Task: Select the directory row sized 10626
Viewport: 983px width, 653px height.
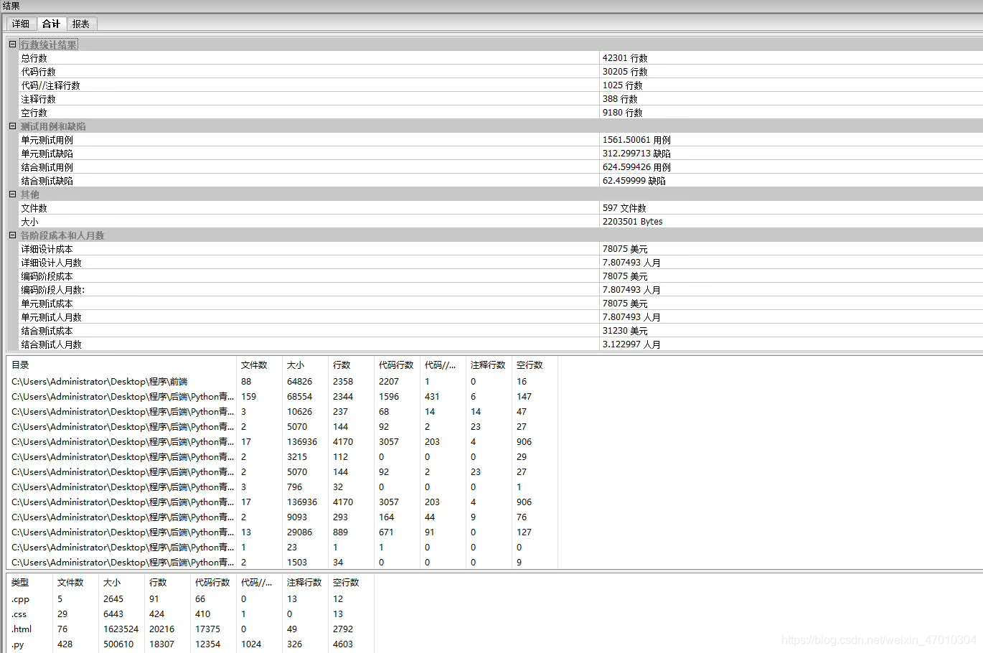Action: coord(282,412)
